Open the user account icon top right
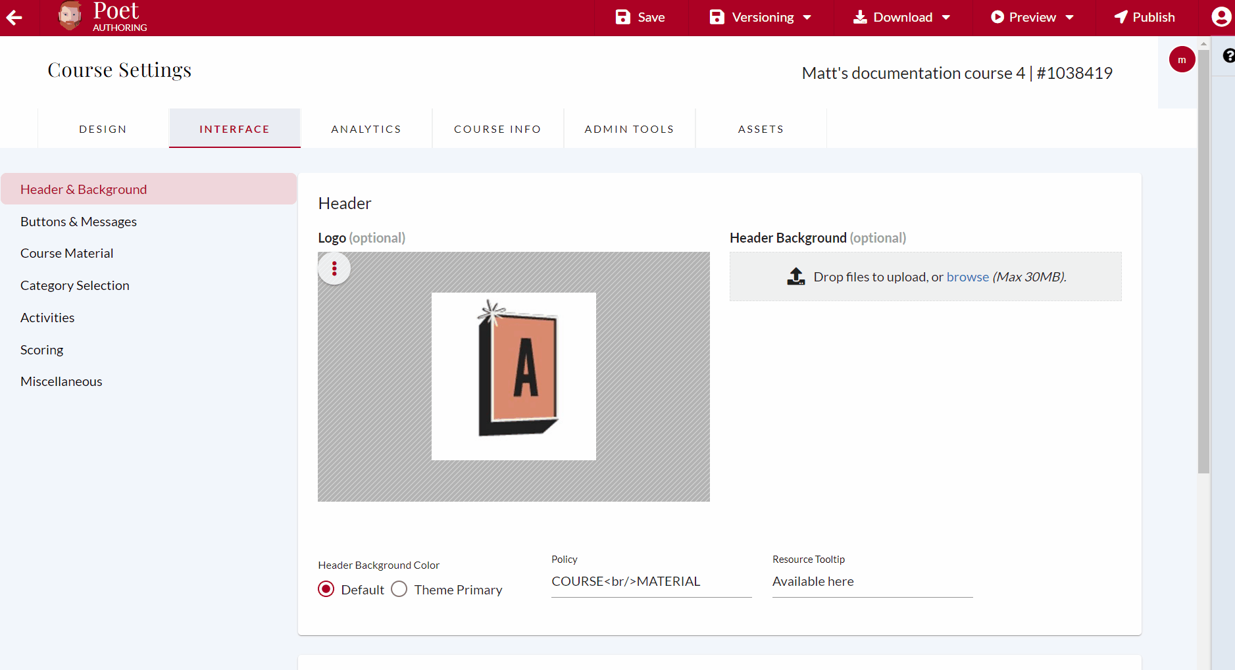The height and width of the screenshot is (670, 1235). (x=1221, y=16)
